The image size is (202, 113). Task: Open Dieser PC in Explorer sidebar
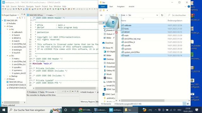pyautogui.click(x=108, y=48)
